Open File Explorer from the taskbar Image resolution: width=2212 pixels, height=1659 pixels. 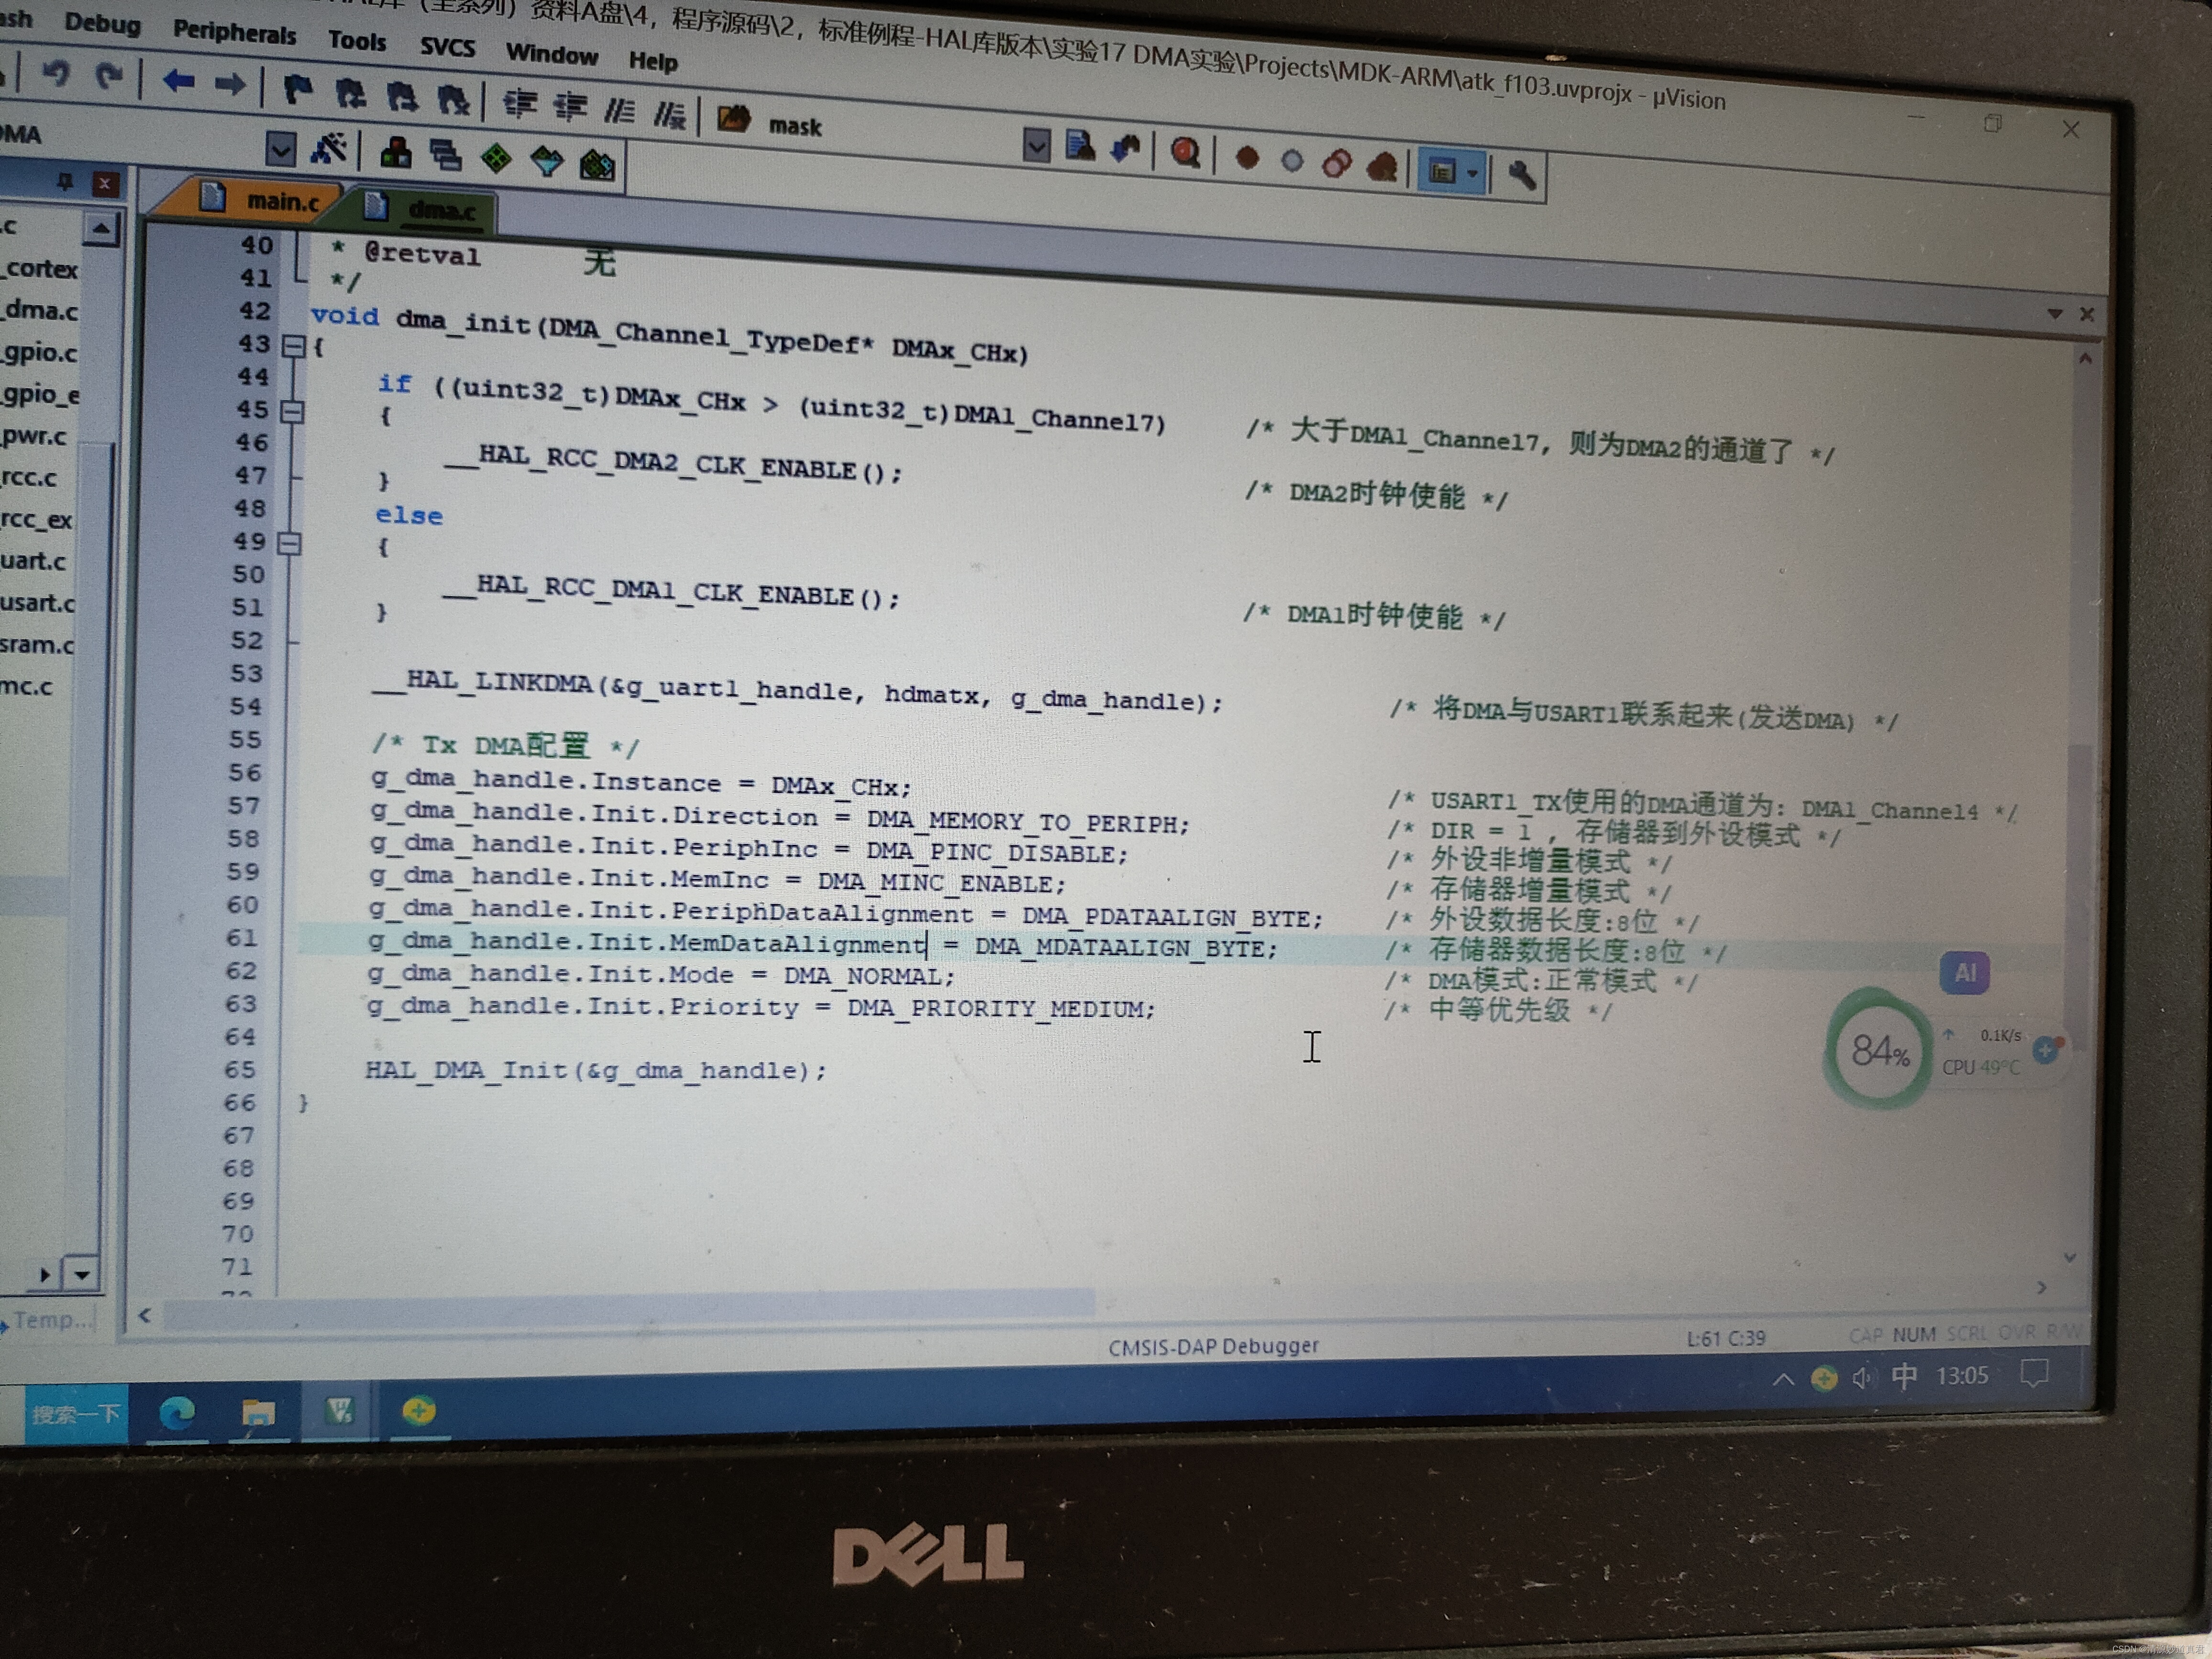tap(258, 1412)
